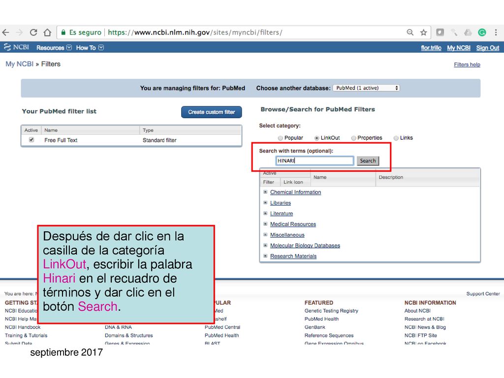The image size is (504, 378).
Task: Open DNA & RNA footer link
Action: [x=118, y=327]
